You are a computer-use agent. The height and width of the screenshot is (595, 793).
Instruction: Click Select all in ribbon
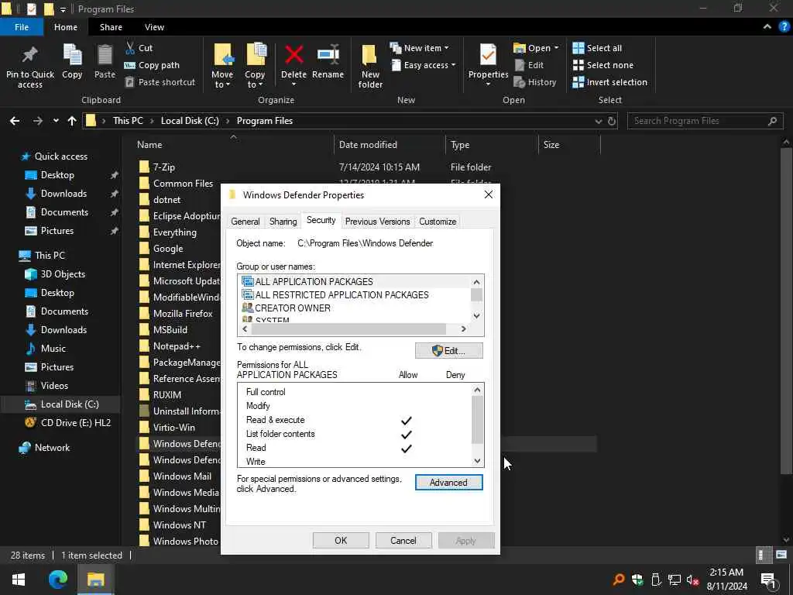(x=597, y=48)
